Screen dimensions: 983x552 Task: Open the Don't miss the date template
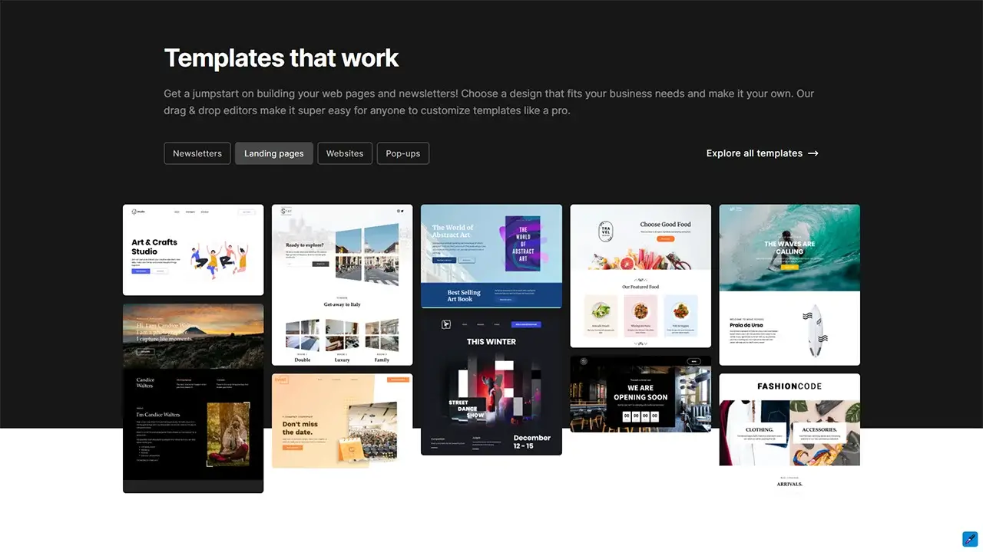pos(343,421)
